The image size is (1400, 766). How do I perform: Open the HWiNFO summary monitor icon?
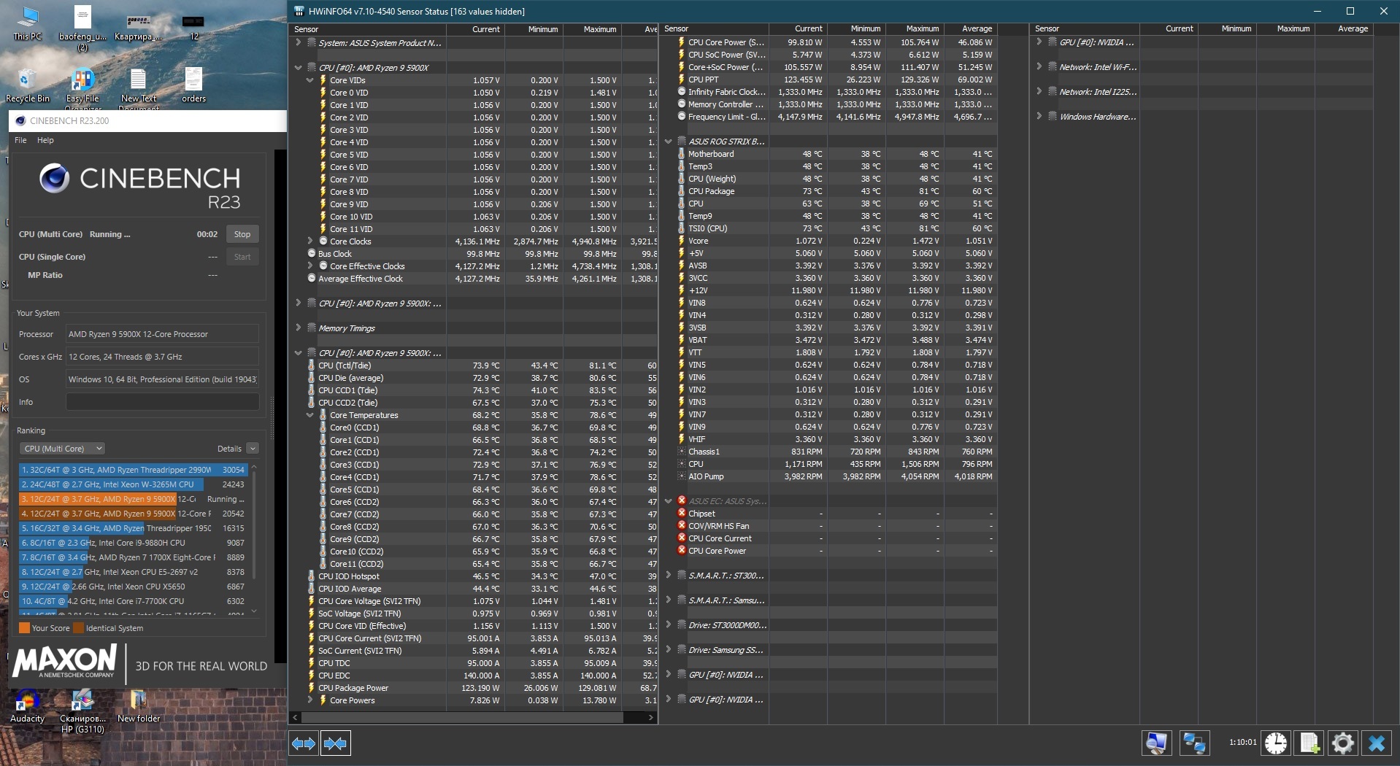[x=1157, y=743]
